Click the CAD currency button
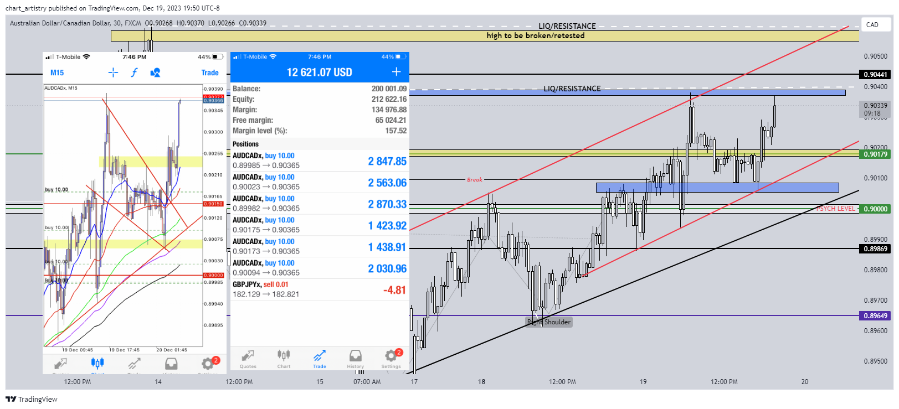899x409 pixels. tap(877, 25)
